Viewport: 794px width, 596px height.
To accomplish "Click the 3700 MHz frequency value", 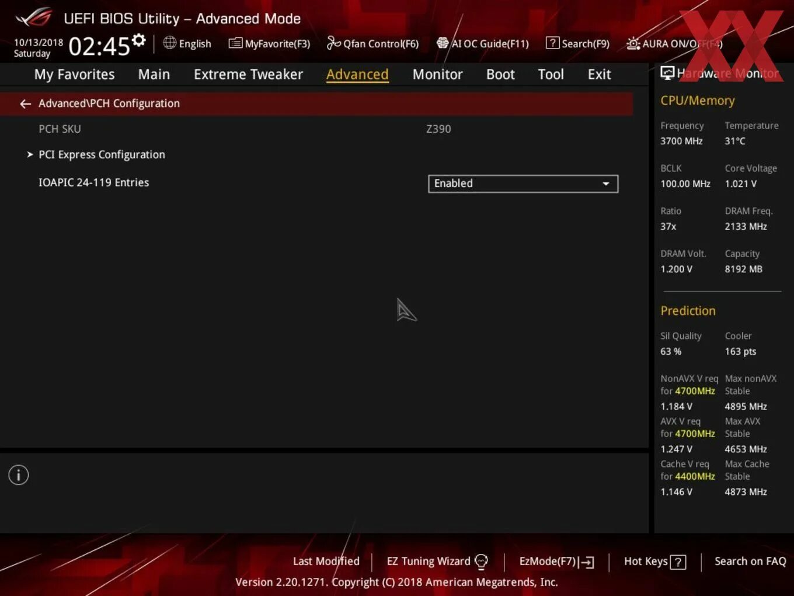I will 681,141.
